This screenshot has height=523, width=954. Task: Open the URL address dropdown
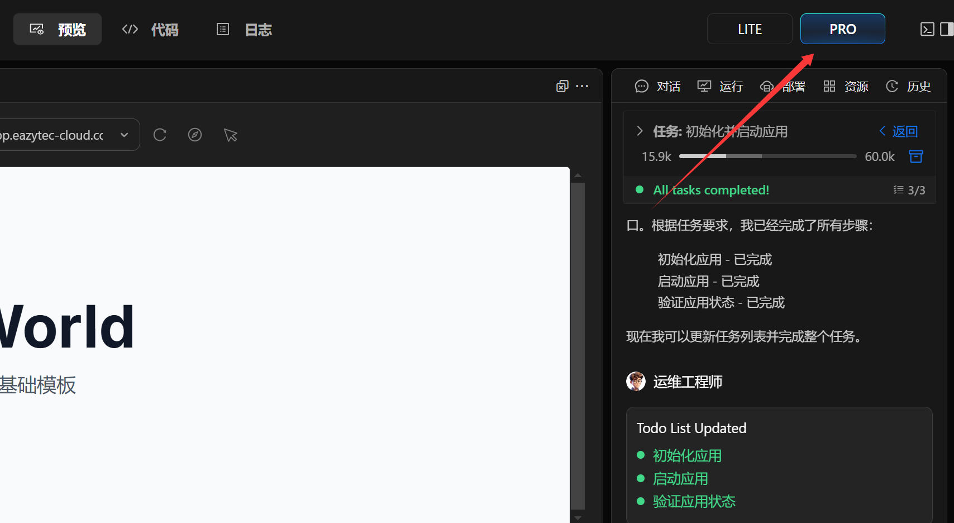125,135
